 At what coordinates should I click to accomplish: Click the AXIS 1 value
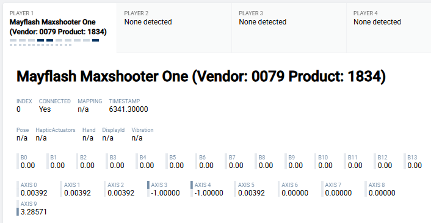78,193
